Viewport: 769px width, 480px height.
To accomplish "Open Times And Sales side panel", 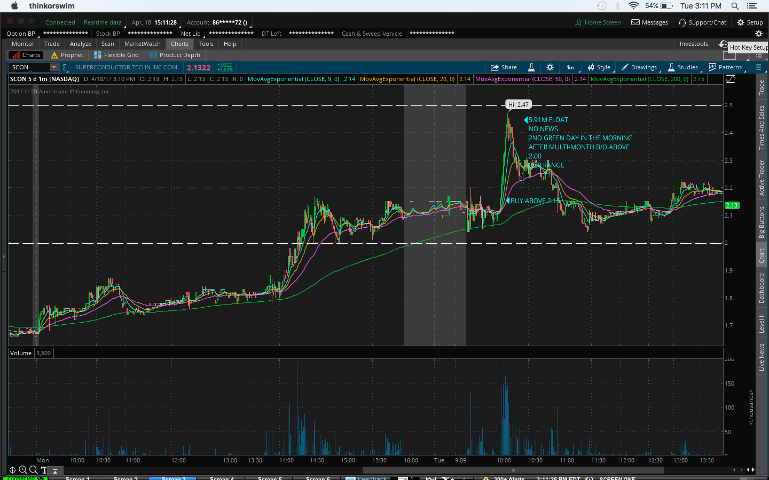I will 762,127.
